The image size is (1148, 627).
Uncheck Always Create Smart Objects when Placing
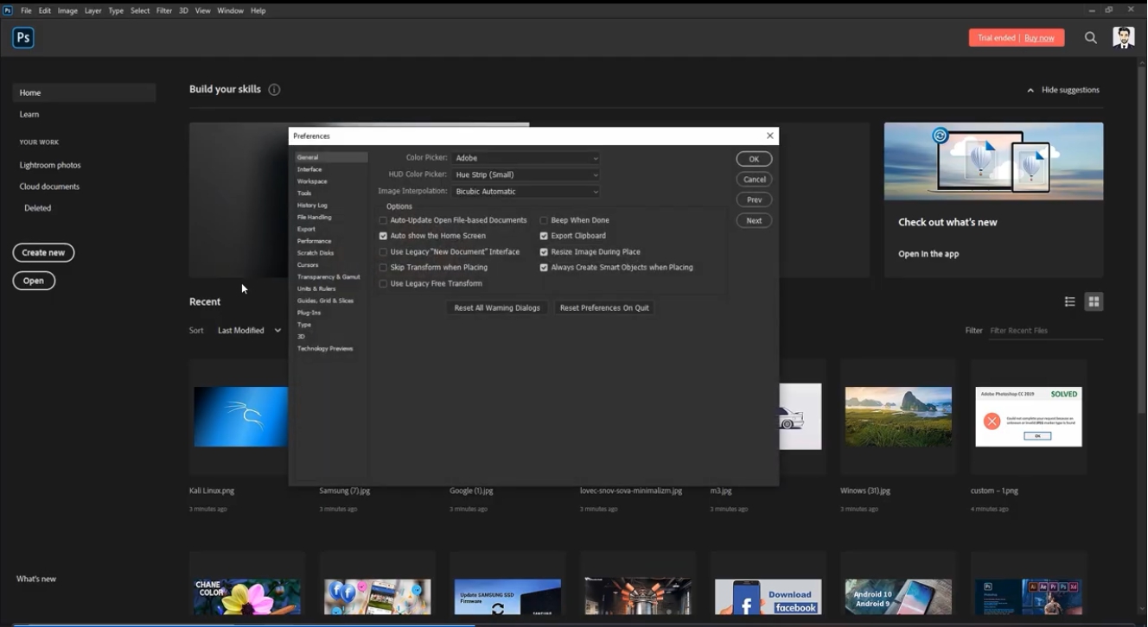(x=544, y=268)
